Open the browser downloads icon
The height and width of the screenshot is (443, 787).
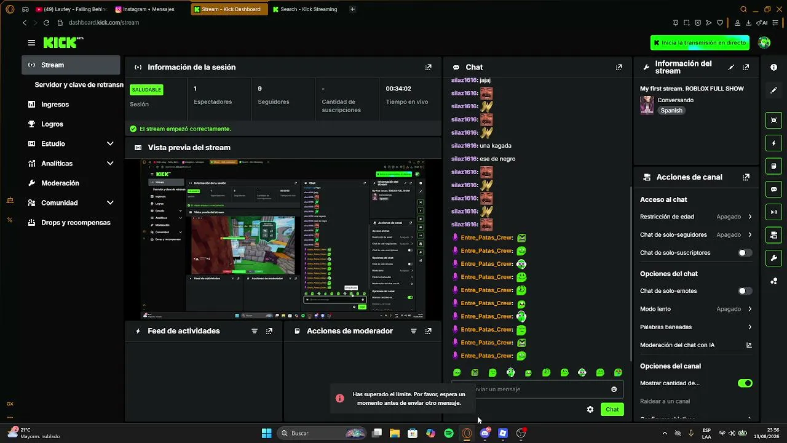click(749, 23)
